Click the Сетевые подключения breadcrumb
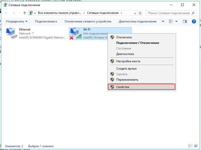201x150 pixels. (x=103, y=13)
